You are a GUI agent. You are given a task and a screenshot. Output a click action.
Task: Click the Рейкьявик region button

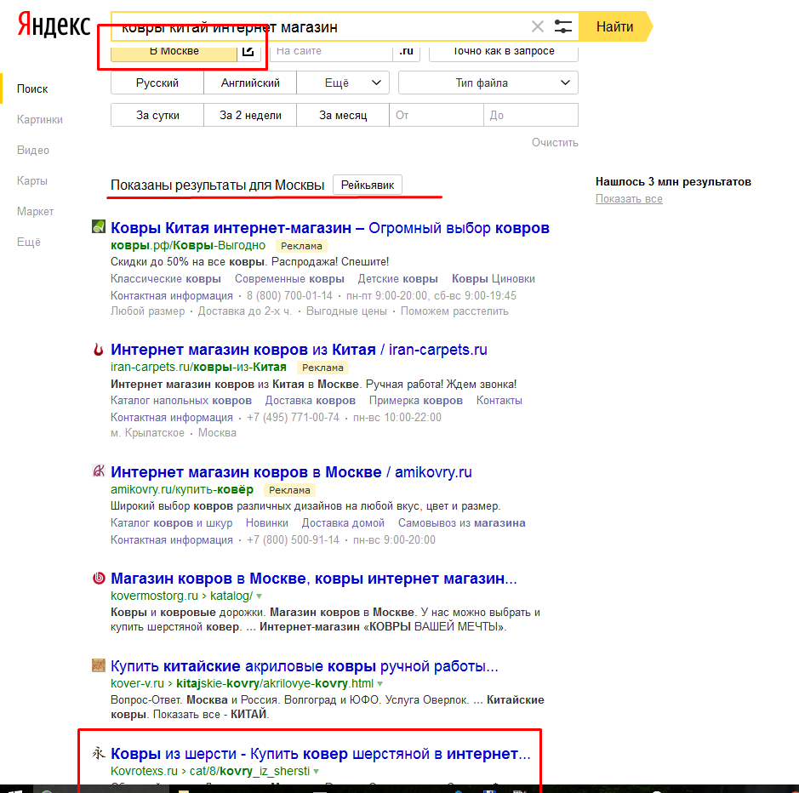point(368,185)
